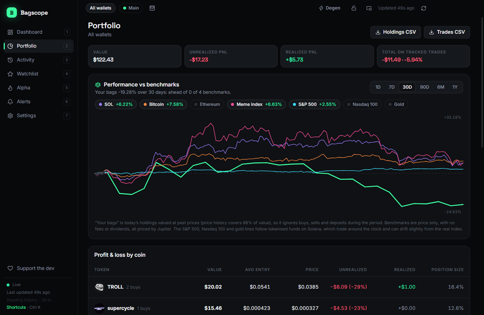The image size is (484, 315).
Task: Click the orange Bitcoin color dot
Action: (145, 104)
